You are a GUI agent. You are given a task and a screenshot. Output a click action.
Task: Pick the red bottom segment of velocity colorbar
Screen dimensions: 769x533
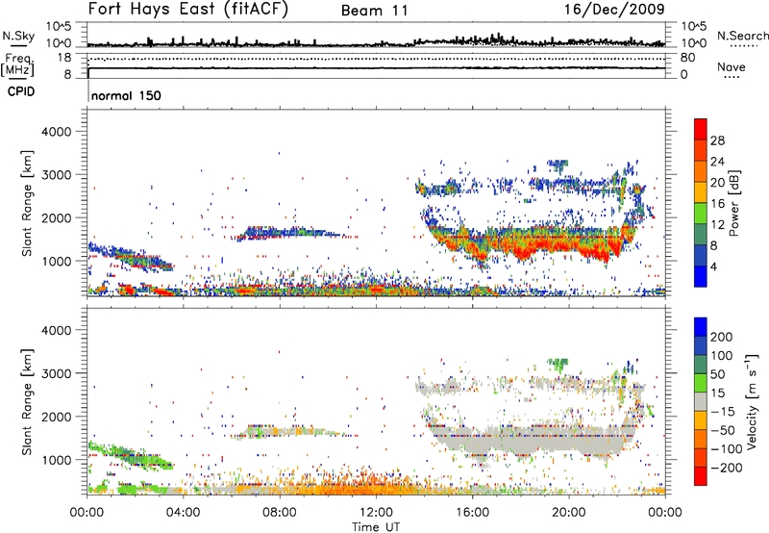point(701,476)
